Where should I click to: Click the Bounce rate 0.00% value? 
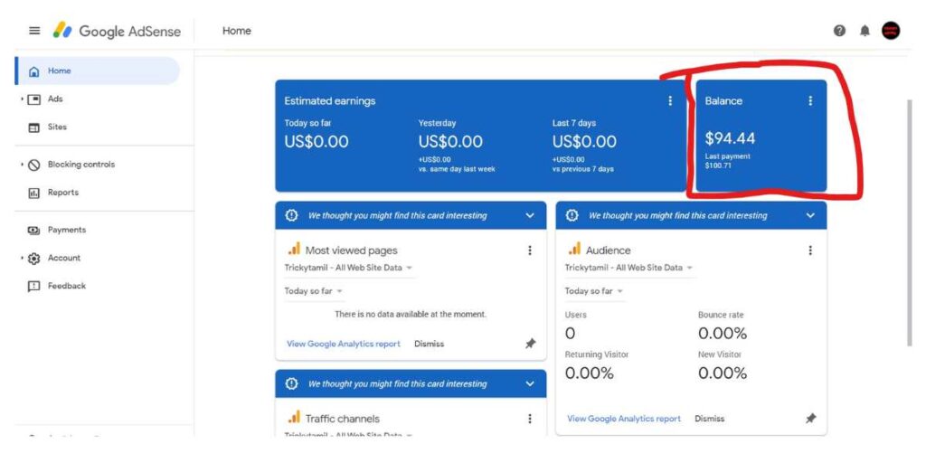tap(723, 334)
